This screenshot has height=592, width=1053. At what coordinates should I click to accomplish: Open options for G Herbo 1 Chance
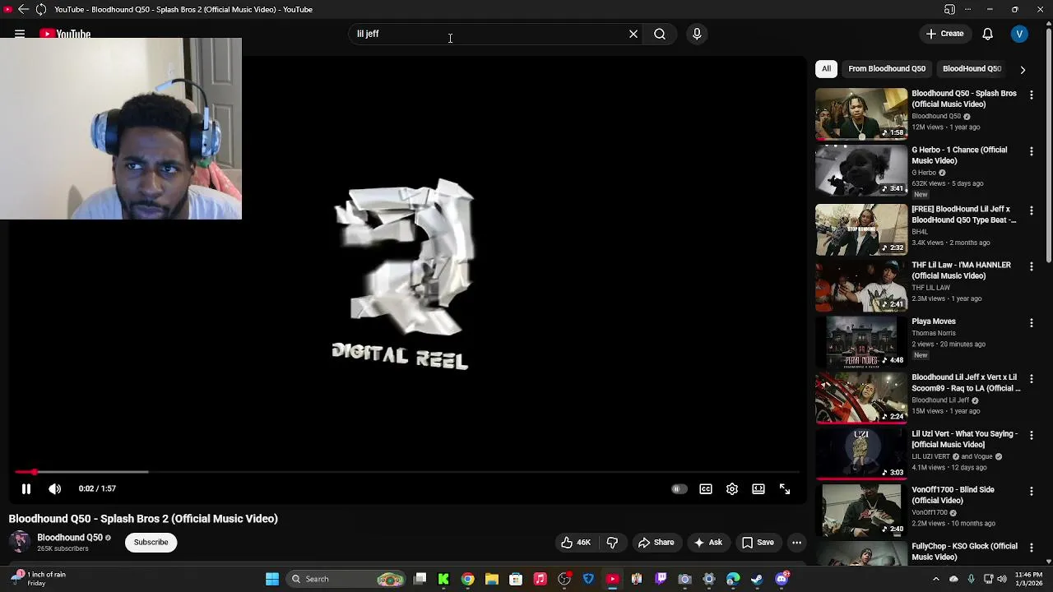[x=1031, y=152]
